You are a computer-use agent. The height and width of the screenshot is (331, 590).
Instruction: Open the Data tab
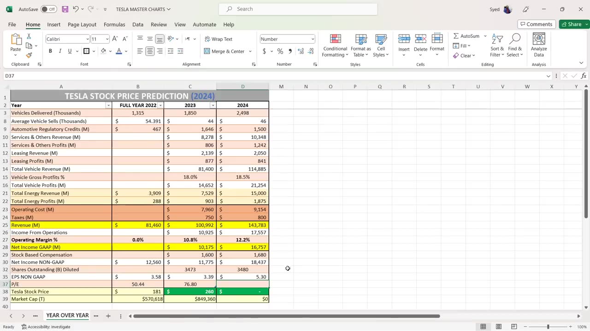(x=138, y=24)
